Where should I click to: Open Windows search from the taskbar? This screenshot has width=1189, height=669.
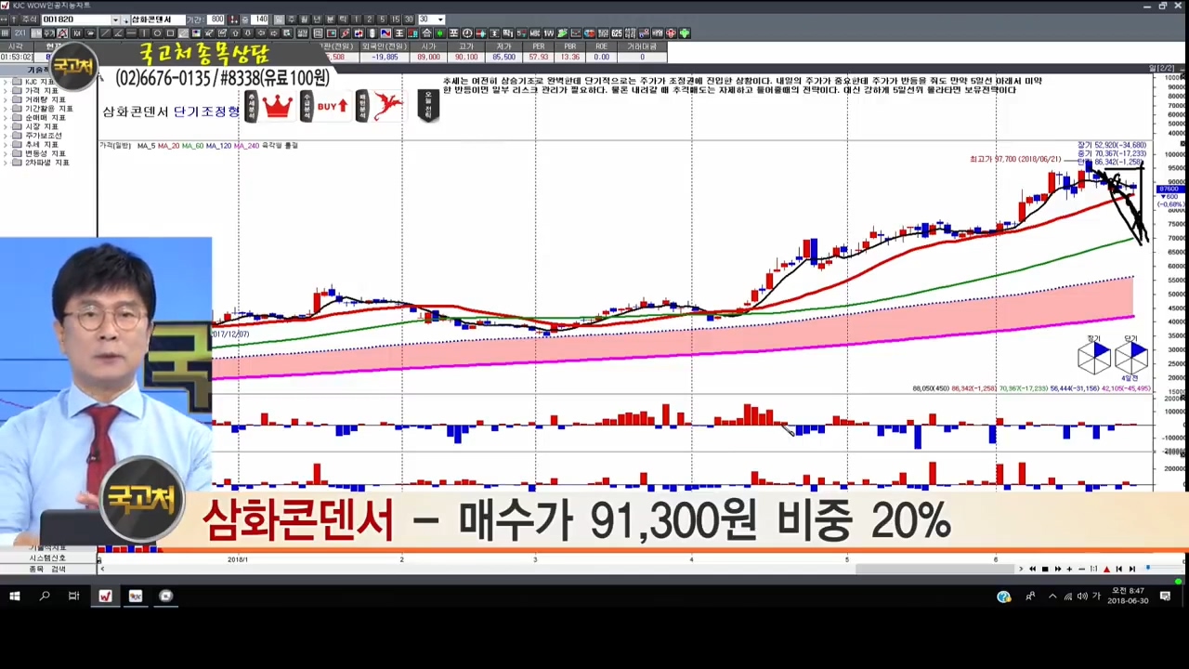coord(44,597)
